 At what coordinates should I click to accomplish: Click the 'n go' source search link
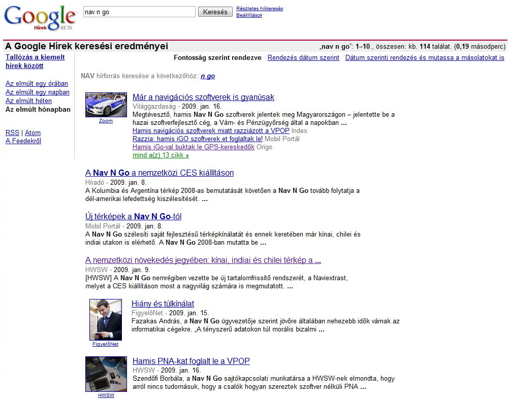[x=208, y=76]
